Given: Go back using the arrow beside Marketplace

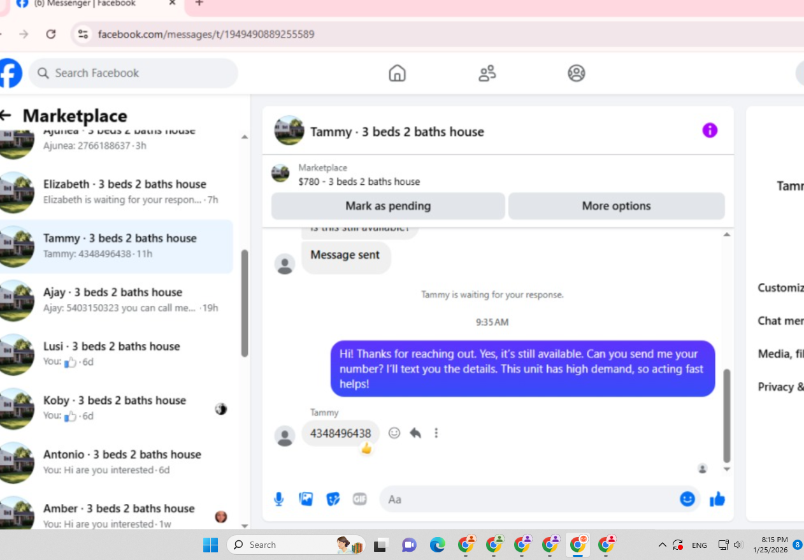Looking at the screenshot, I should (6, 115).
